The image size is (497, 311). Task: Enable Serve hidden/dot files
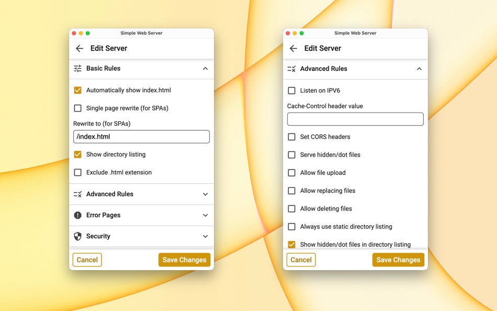click(x=291, y=155)
